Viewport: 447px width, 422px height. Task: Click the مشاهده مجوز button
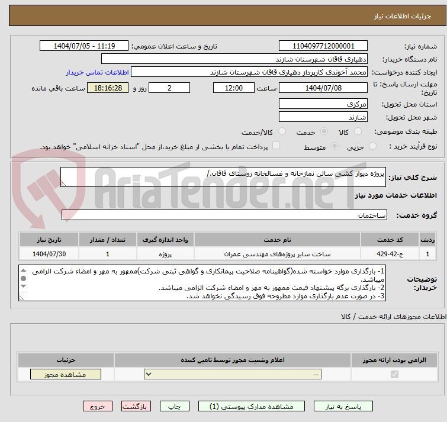coord(66,375)
